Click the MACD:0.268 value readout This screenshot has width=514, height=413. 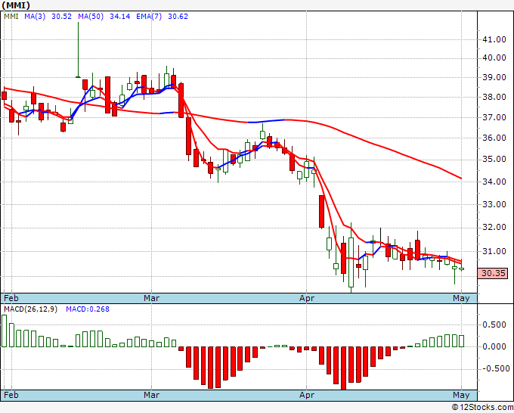pyautogui.click(x=88, y=309)
